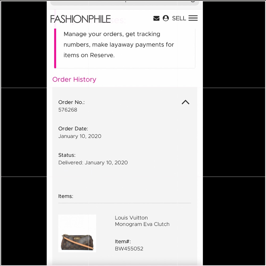The image size is (266, 266).
Task: Click the browser address bar
Action: [124, 2]
